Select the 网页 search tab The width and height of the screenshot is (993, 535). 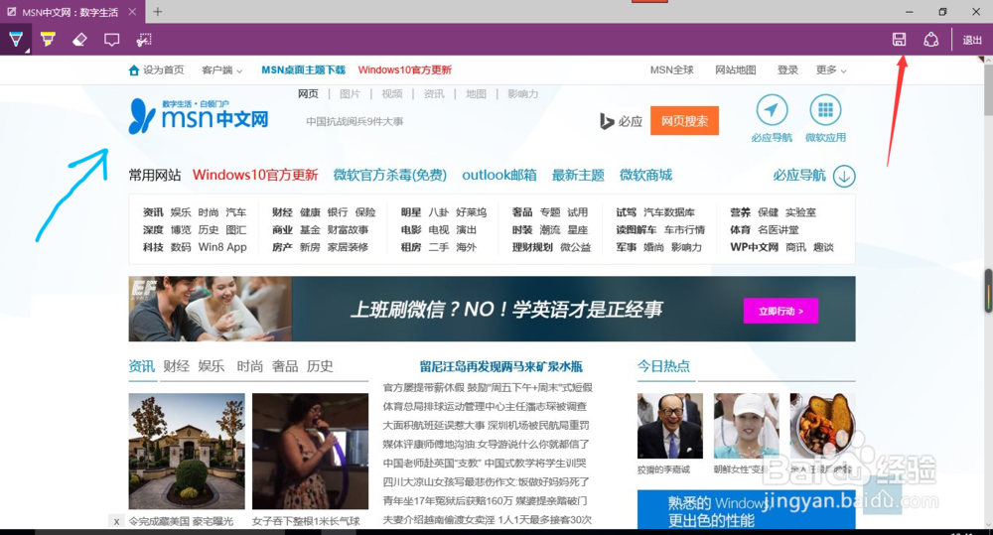pyautogui.click(x=309, y=93)
